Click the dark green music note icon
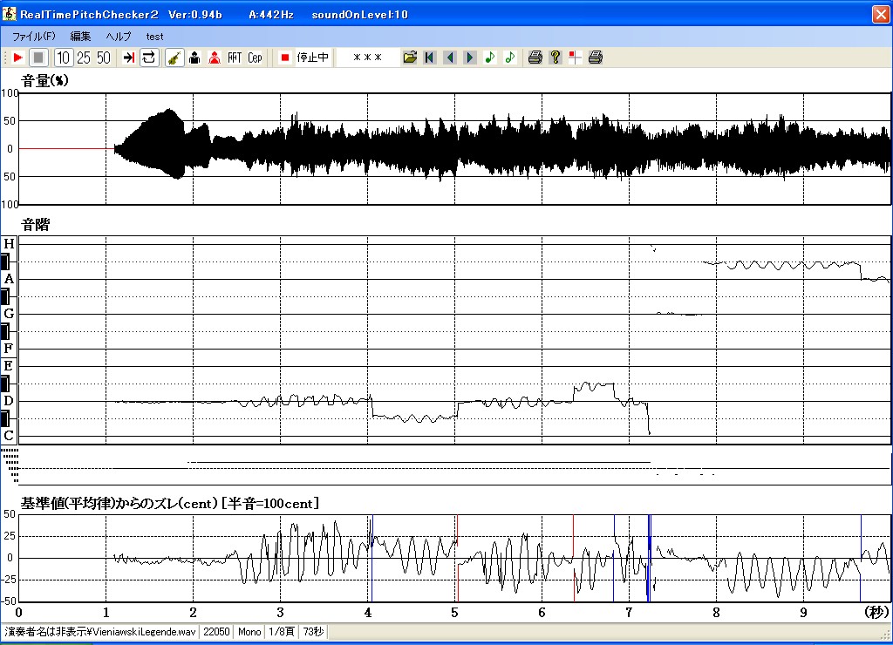This screenshot has height=645, width=893. tap(490, 58)
